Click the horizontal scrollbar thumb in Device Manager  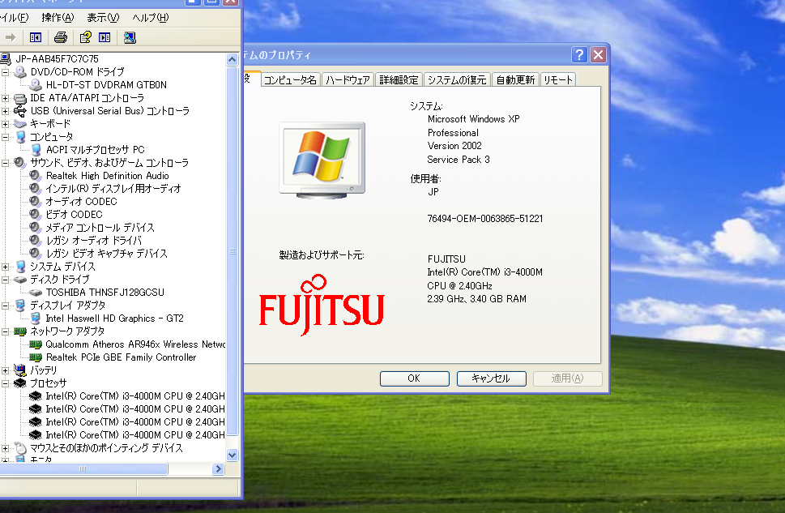coord(83,469)
